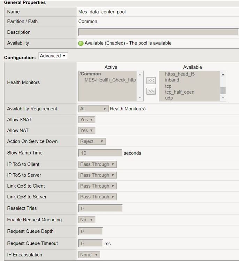The height and width of the screenshot is (261, 239).
Task: Expand IP ToS to Client dropdown
Action: 97,164
